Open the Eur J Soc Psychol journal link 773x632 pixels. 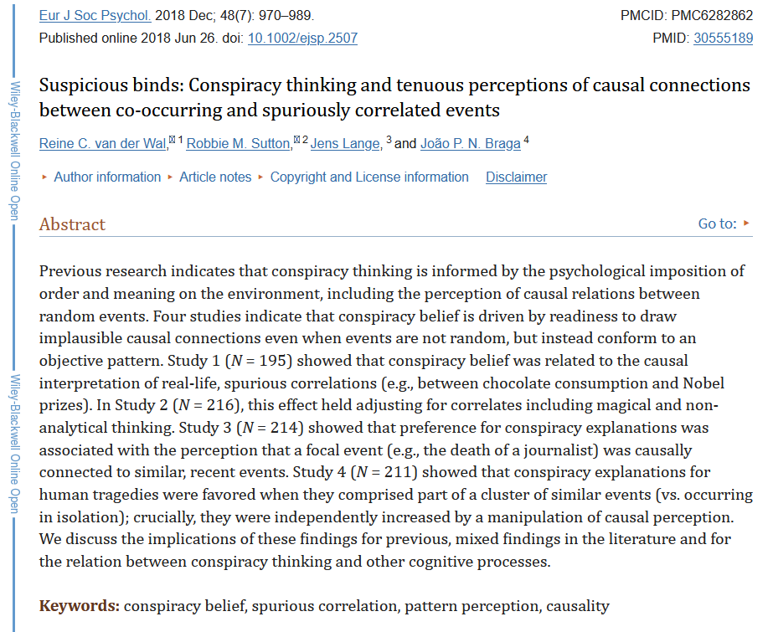tap(95, 16)
